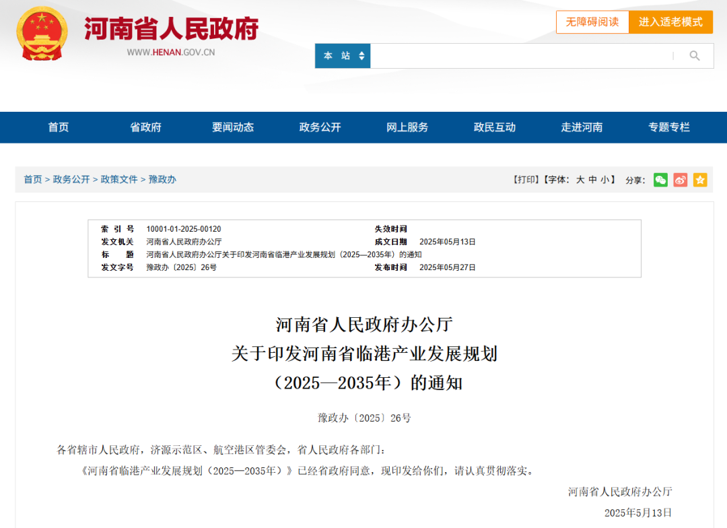Image resolution: width=727 pixels, height=528 pixels.
Task: Select 要闻动态 in the navigation bar
Action: coord(232,127)
